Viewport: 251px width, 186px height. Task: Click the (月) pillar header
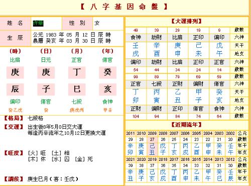click(77, 51)
